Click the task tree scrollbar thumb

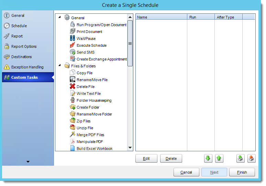click(x=130, y=43)
